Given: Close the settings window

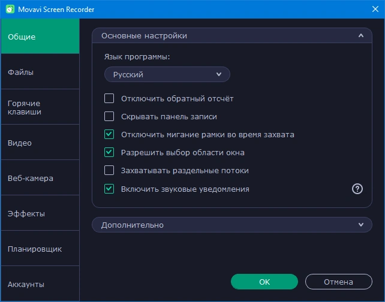Looking at the screenshot, I should pos(375,9).
